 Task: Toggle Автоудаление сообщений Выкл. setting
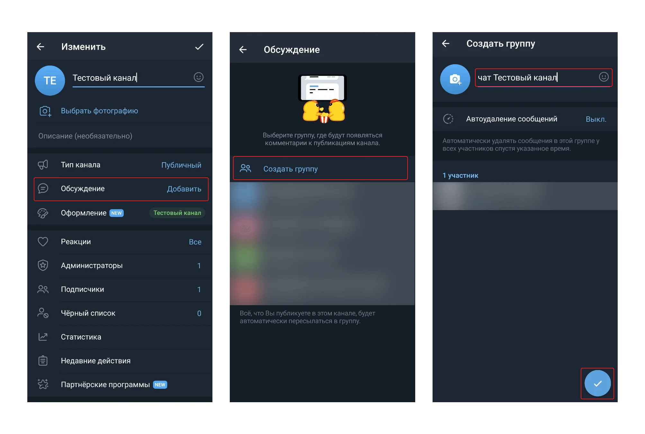(x=596, y=119)
